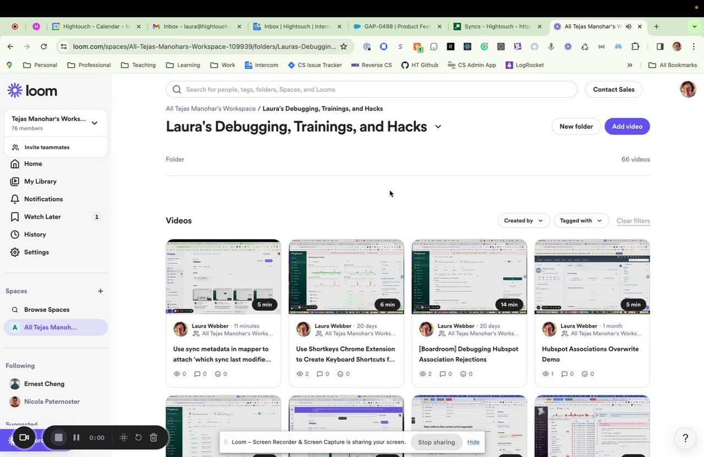The image size is (704, 457).
Task: Click the Stop sharing button
Action: coord(436,442)
